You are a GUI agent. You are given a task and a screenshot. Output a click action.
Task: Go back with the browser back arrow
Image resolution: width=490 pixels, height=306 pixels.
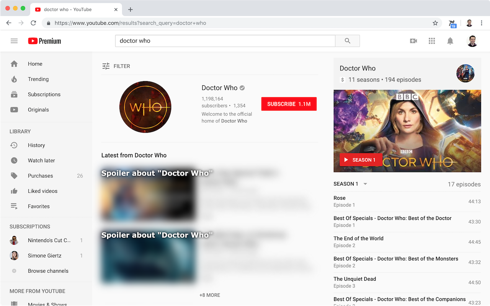(9, 23)
